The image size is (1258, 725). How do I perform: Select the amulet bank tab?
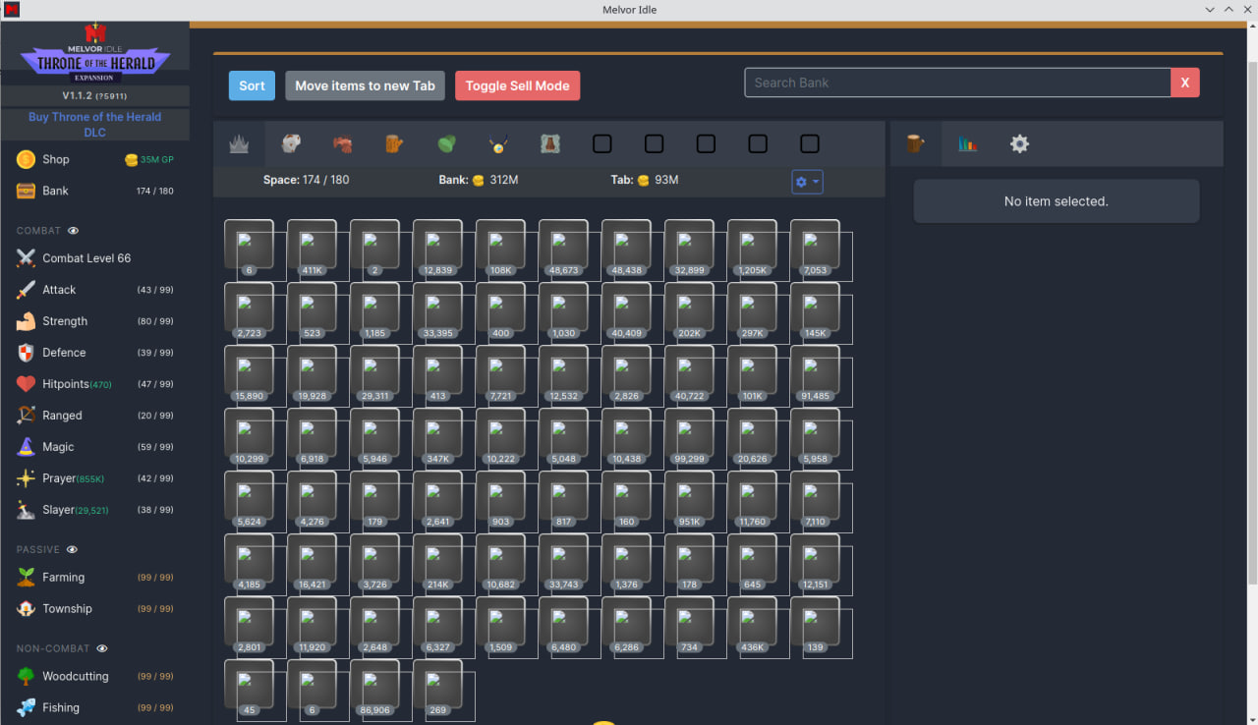[x=498, y=142]
